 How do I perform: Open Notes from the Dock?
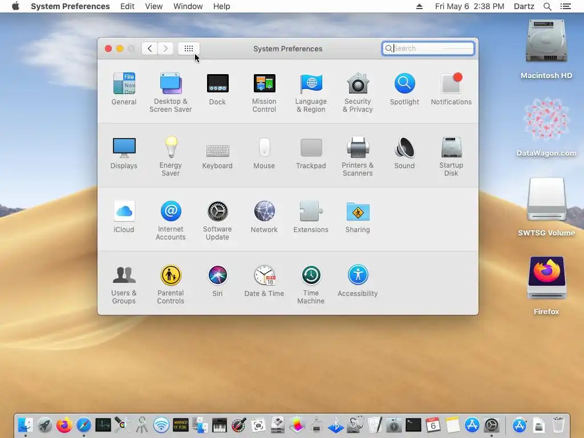coord(452,424)
